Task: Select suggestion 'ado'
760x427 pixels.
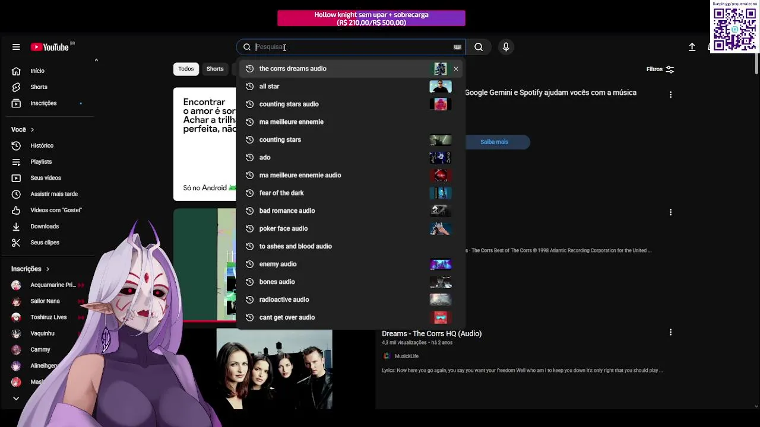Action: point(350,157)
